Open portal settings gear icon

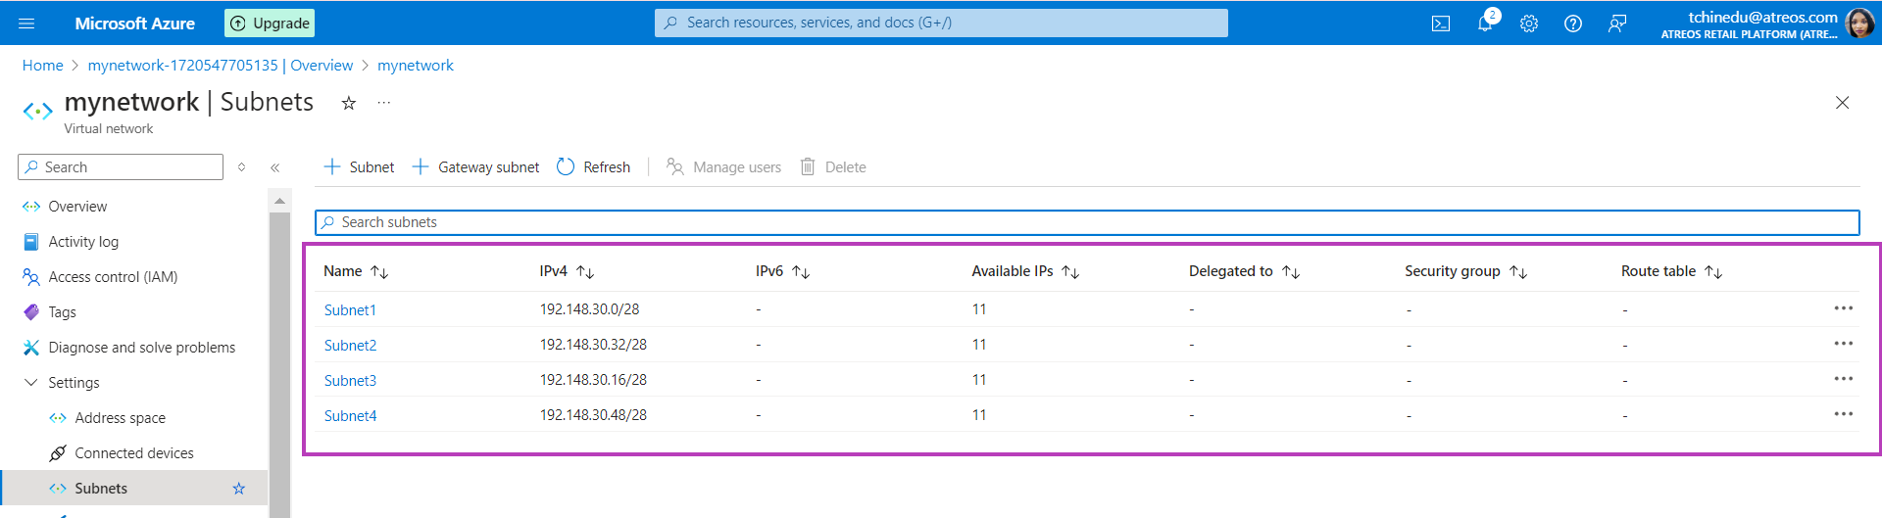[x=1529, y=24]
